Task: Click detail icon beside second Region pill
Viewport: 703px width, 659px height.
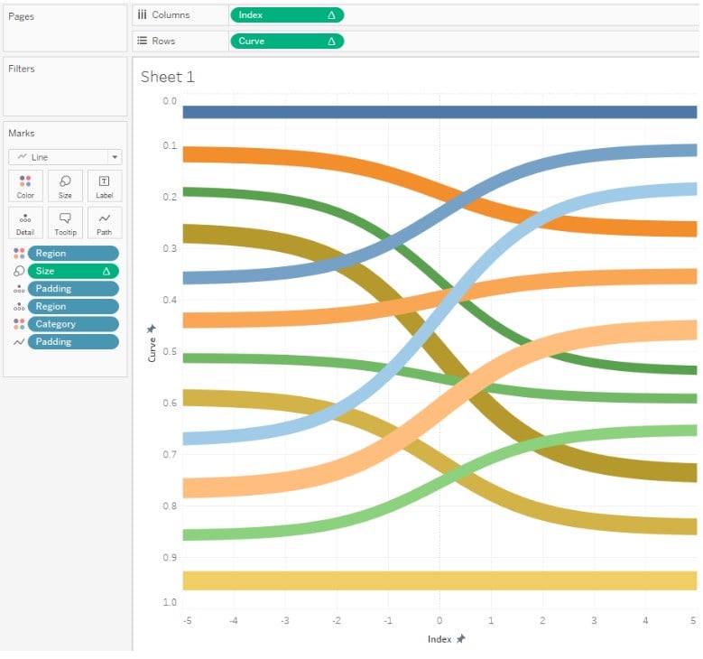Action: click(x=19, y=306)
